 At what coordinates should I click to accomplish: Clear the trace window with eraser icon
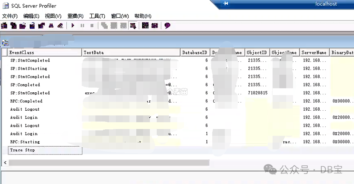pos(60,26)
